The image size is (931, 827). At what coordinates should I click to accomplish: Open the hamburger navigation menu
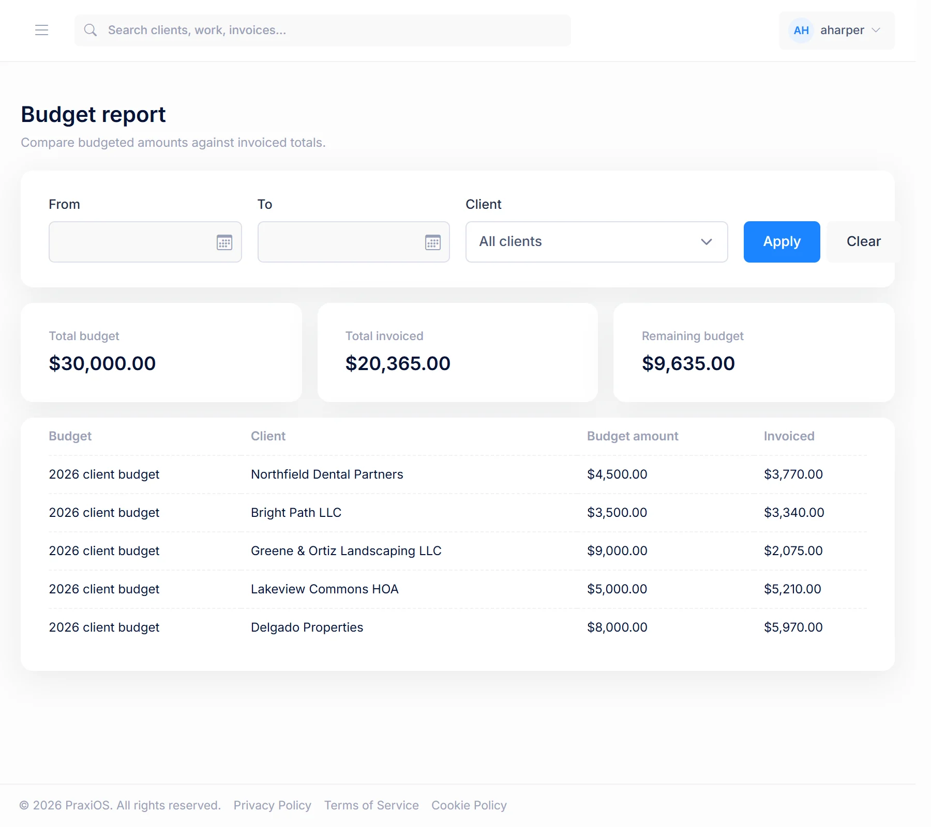[x=42, y=30]
